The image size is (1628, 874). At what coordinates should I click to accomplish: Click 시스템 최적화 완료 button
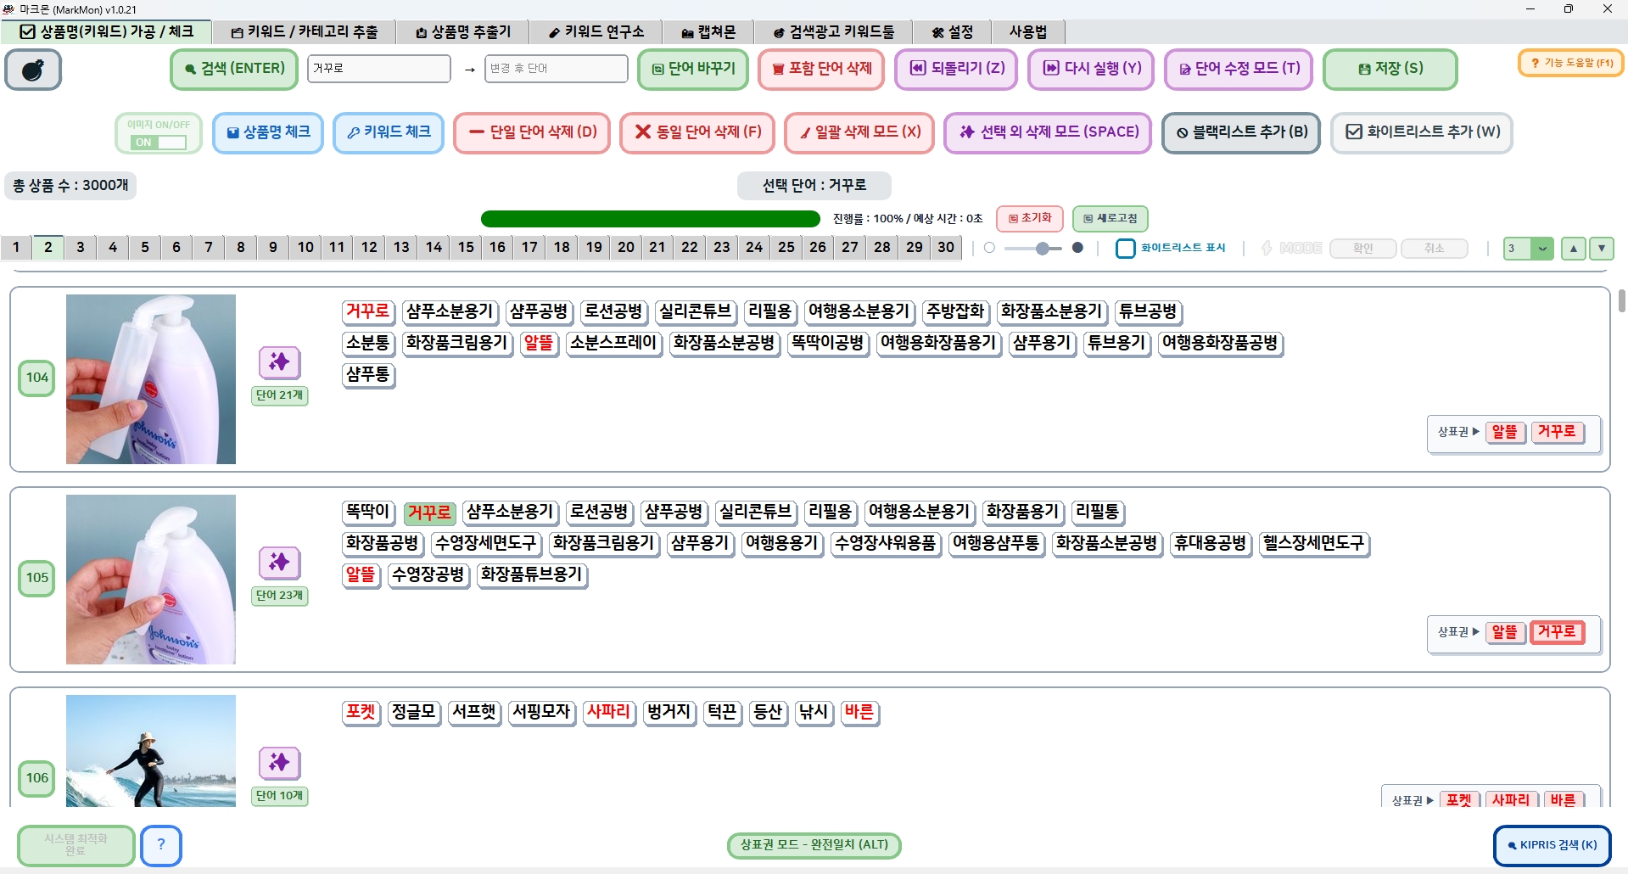(x=76, y=845)
